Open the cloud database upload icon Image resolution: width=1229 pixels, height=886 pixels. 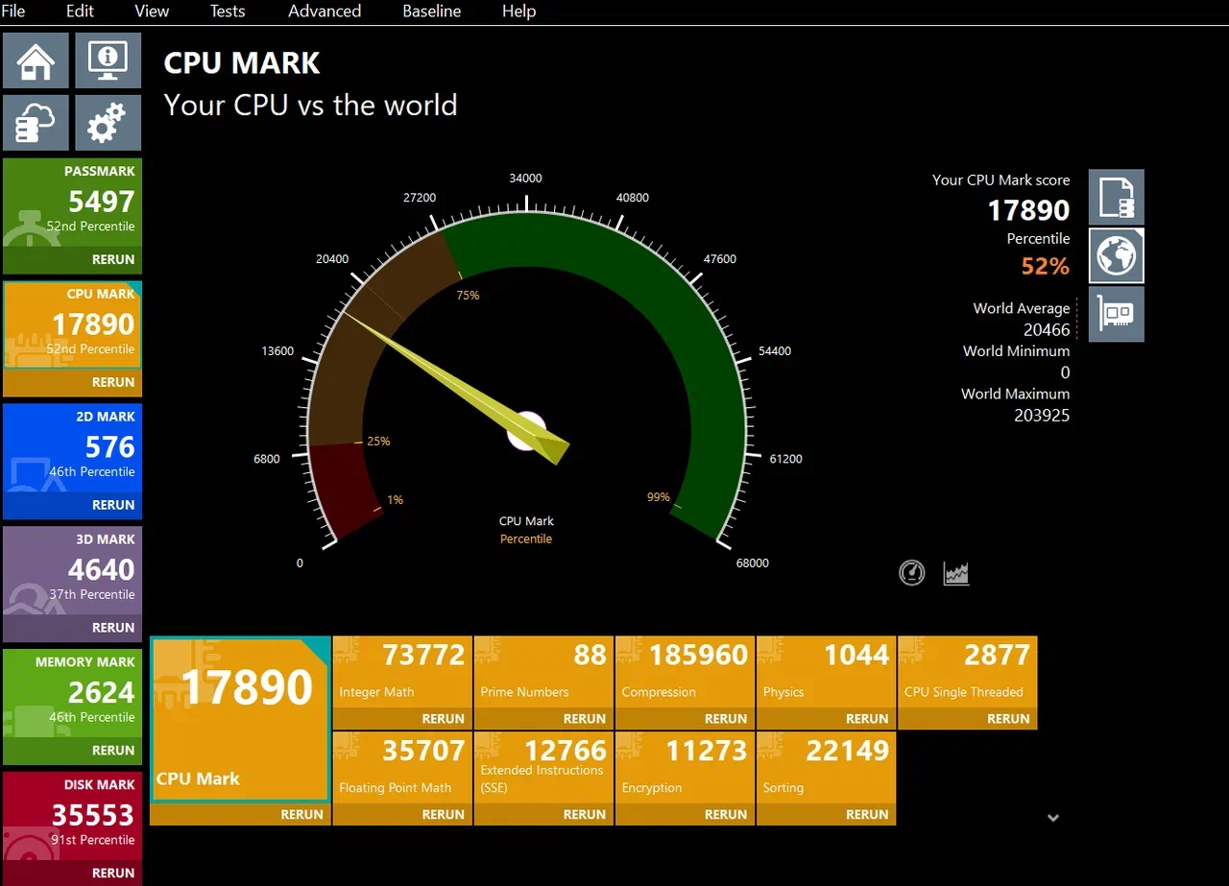[36, 122]
